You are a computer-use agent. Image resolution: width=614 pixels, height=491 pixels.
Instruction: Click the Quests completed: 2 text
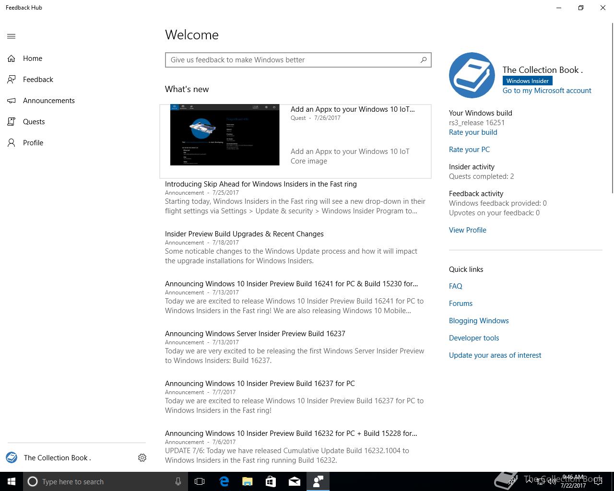click(481, 176)
